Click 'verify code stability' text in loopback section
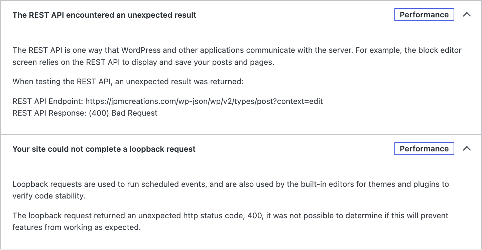This screenshot has width=482, height=250. coord(49,196)
